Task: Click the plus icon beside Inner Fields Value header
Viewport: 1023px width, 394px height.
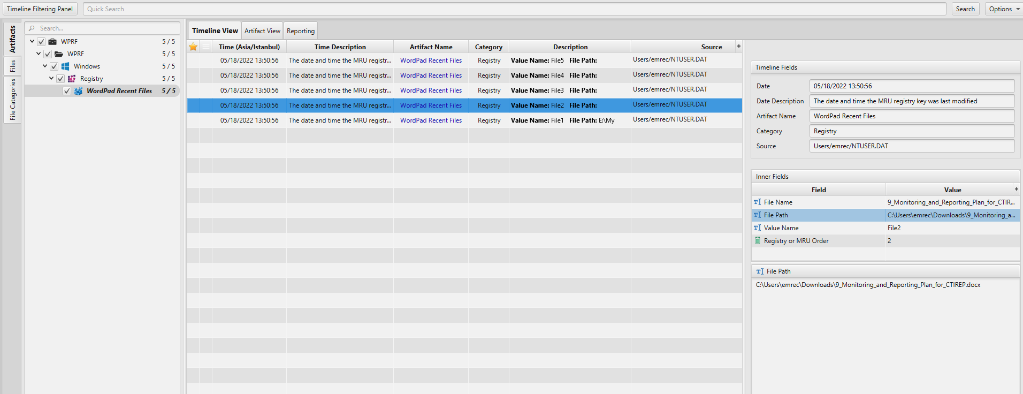Action: click(x=1016, y=189)
